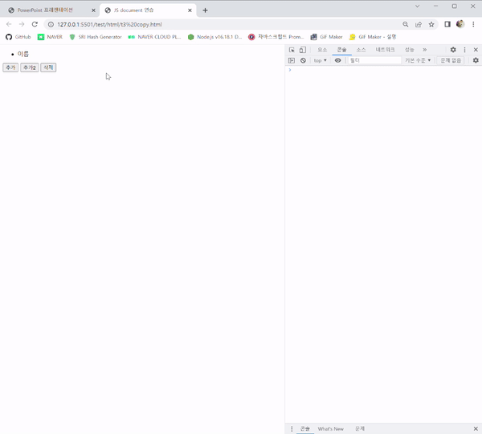Click the share page icon
The height and width of the screenshot is (434, 482).
pos(419,24)
